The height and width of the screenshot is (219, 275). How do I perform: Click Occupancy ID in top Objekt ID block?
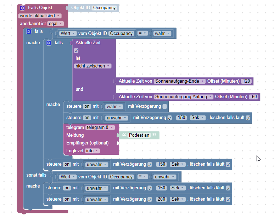pyautogui.click(x=104, y=8)
